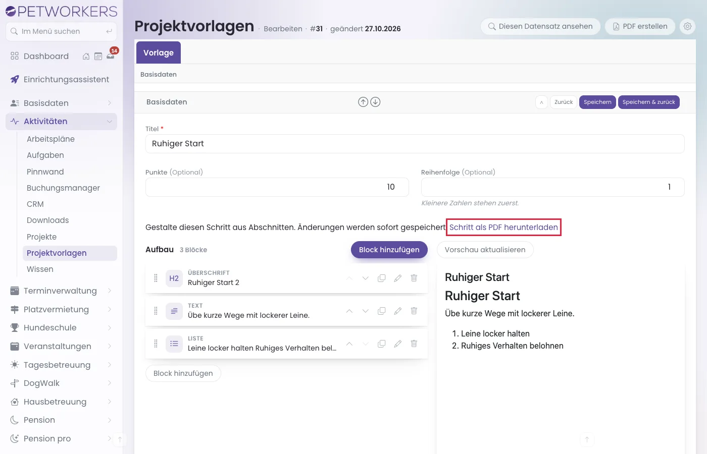Delete the Überschrift block
Screen dimensions: 707x454
pyautogui.click(x=414, y=278)
